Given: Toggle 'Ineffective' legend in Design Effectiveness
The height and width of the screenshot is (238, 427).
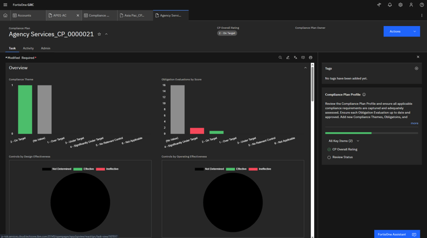Looking at the screenshot, I should (x=107, y=169).
